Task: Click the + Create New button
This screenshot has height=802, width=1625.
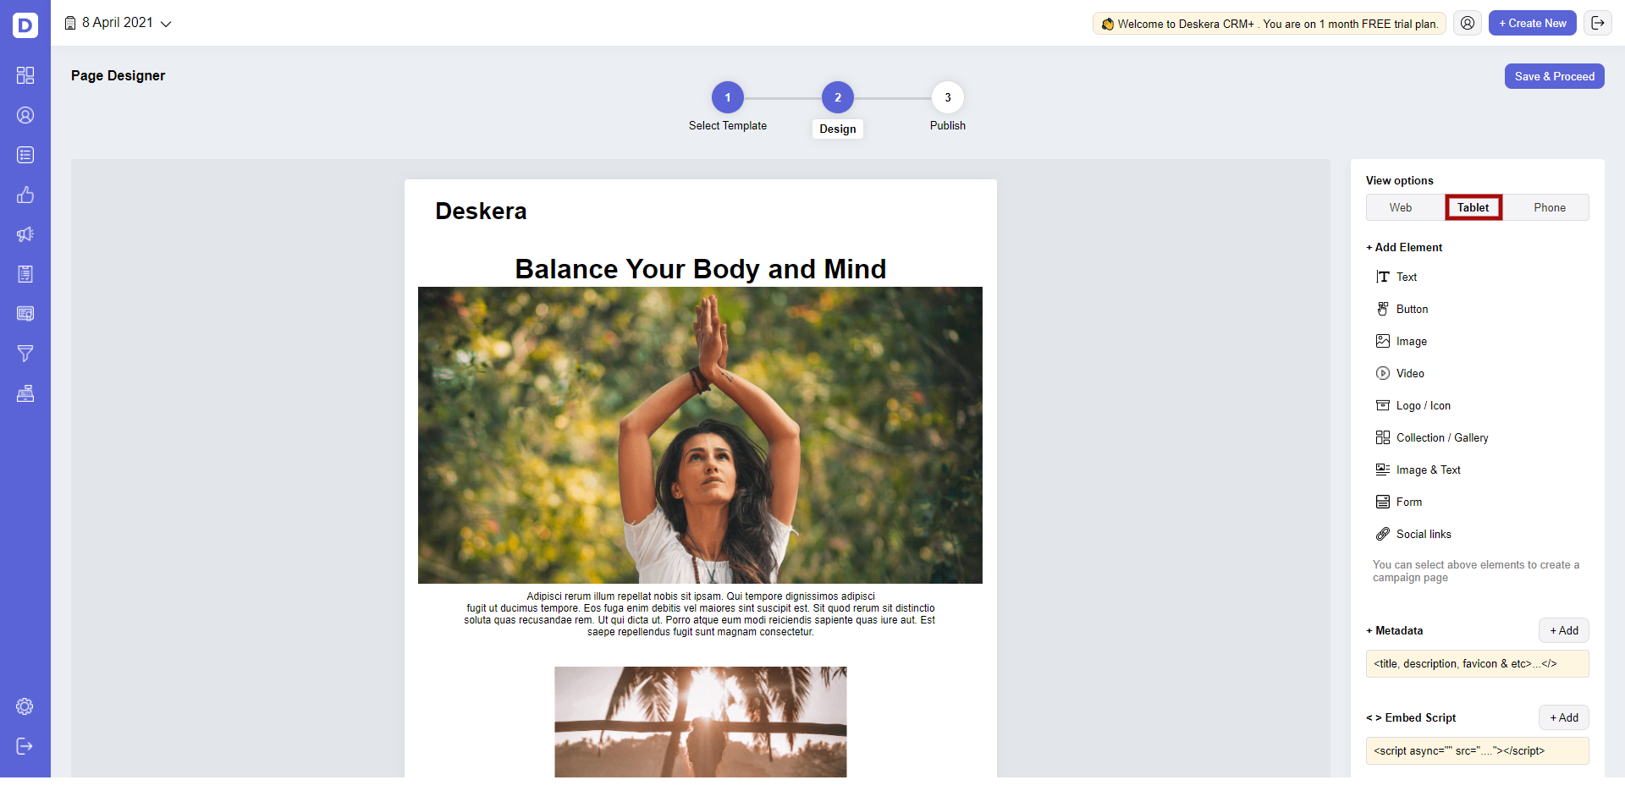Action: coord(1533,23)
